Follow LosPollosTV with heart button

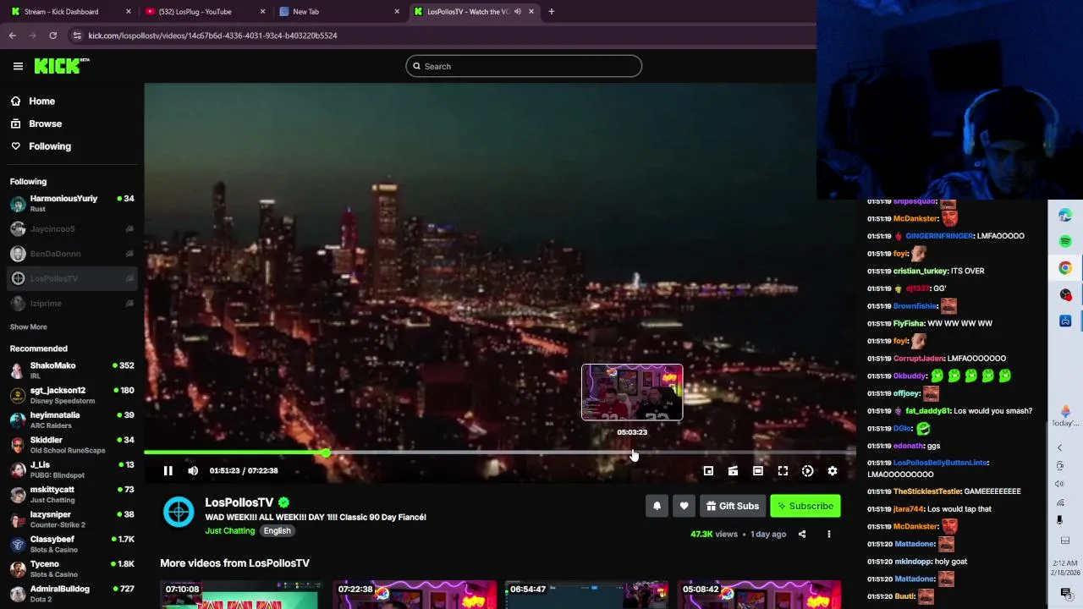pyautogui.click(x=684, y=506)
